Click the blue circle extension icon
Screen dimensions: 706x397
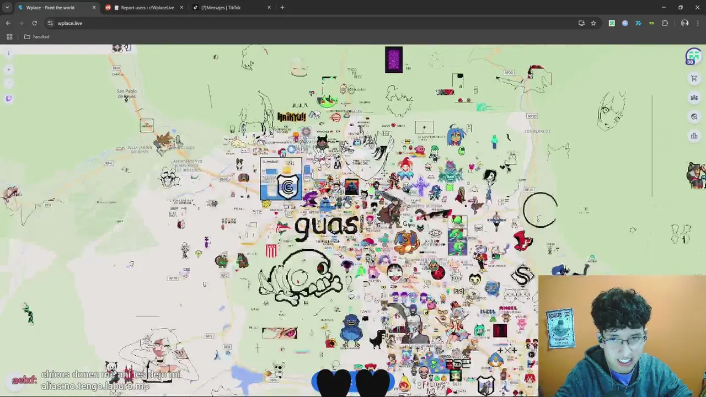(x=625, y=23)
